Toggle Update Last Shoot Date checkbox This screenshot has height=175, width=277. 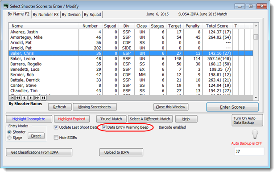56,127
